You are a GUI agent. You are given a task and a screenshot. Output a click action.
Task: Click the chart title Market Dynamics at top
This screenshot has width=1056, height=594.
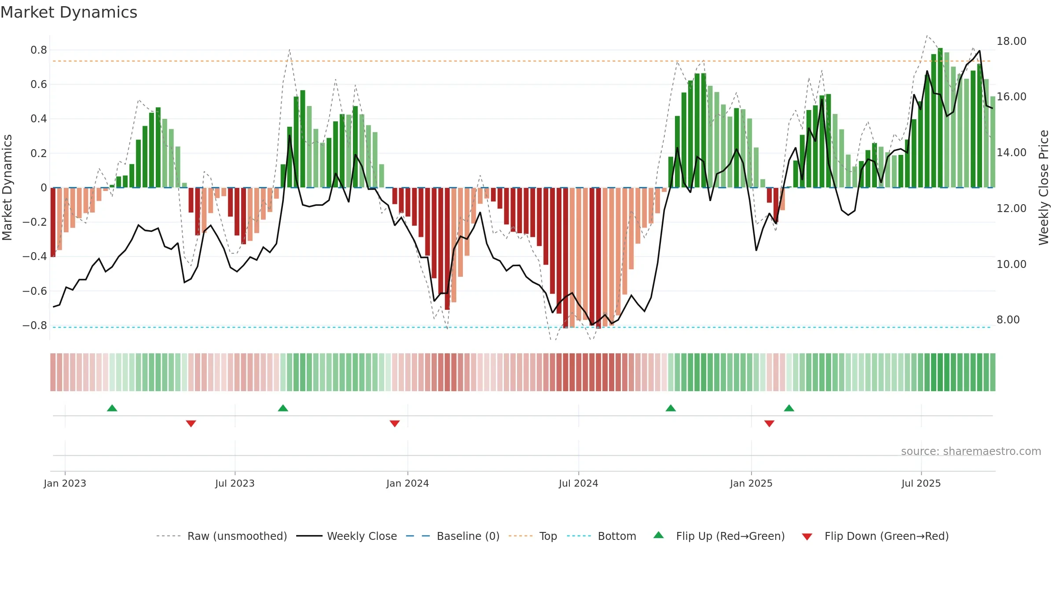69,12
